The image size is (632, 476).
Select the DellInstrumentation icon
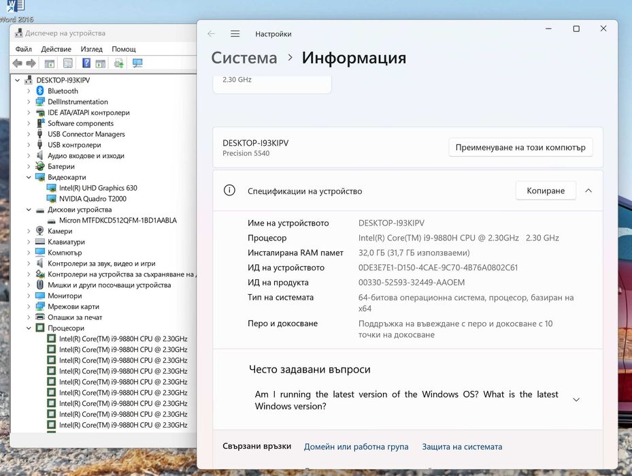(x=40, y=101)
